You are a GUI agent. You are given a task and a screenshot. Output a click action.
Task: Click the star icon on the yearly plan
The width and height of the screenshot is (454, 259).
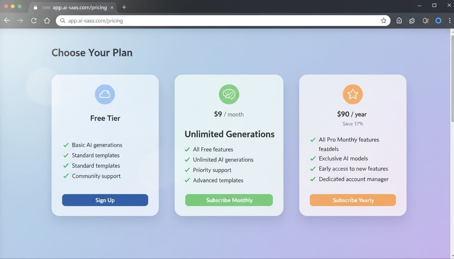pos(352,94)
